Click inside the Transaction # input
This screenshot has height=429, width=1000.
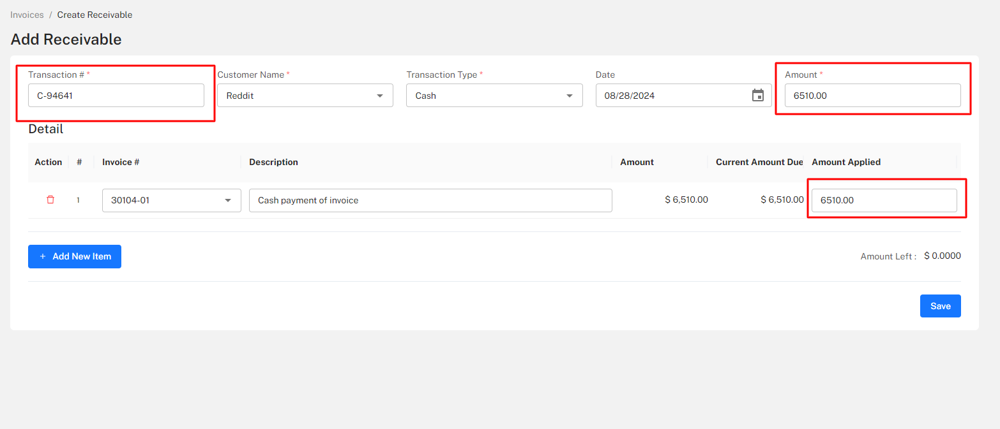click(x=116, y=95)
